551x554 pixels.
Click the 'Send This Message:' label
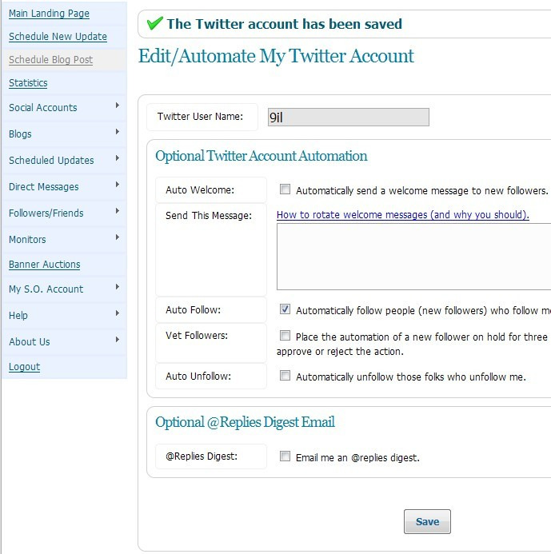point(209,216)
